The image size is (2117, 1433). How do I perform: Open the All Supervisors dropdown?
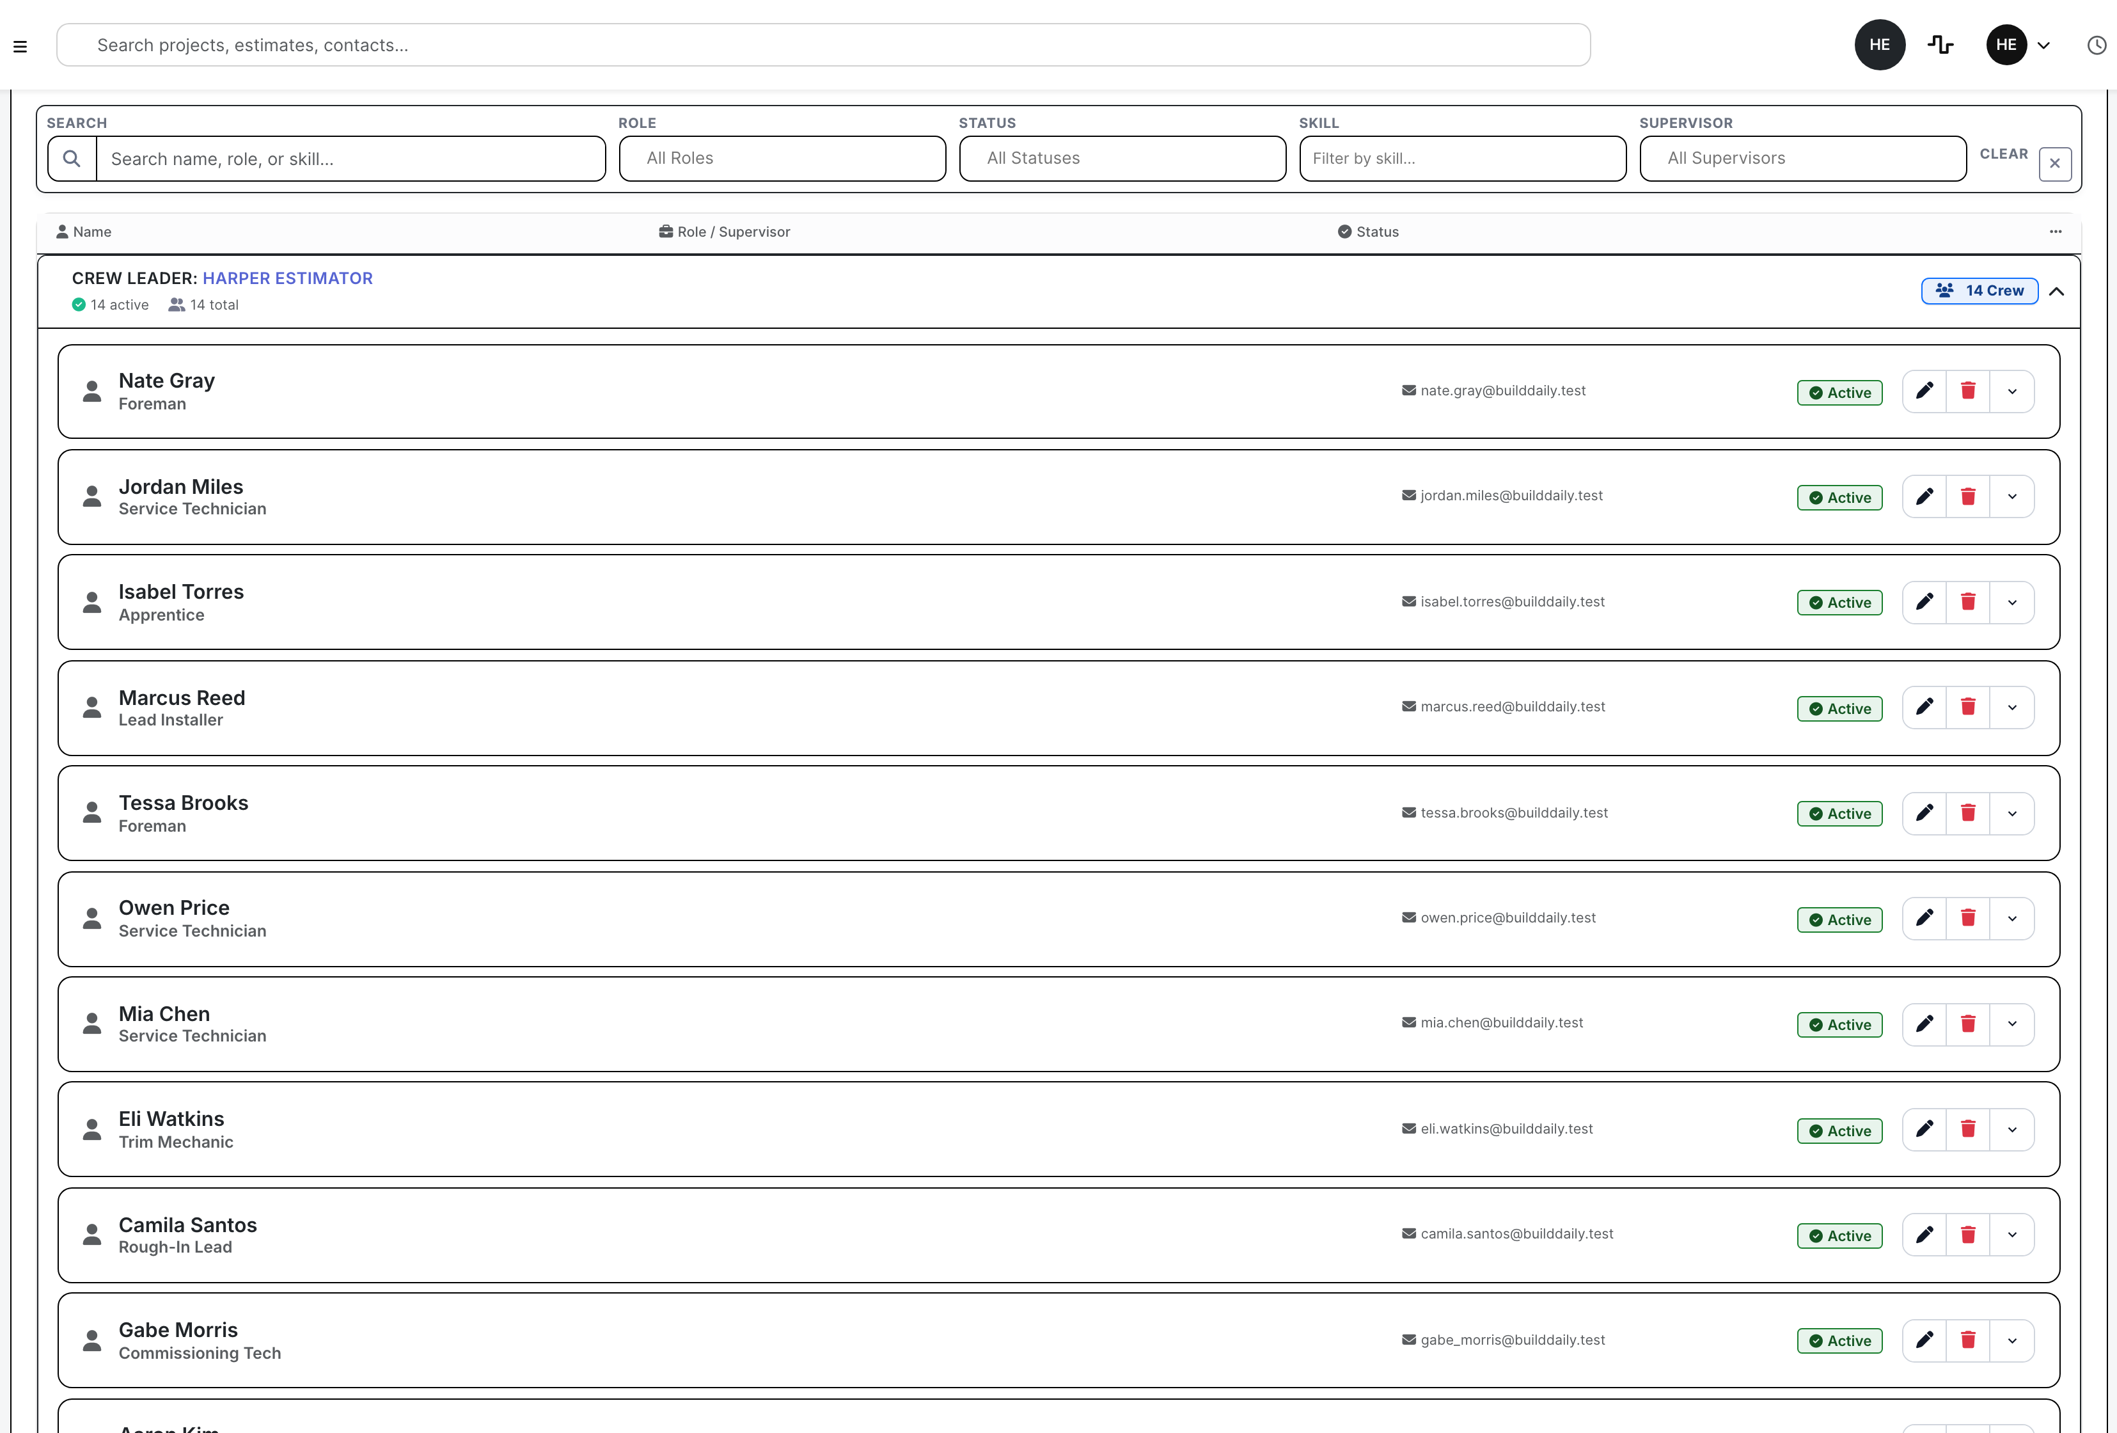click(1803, 159)
